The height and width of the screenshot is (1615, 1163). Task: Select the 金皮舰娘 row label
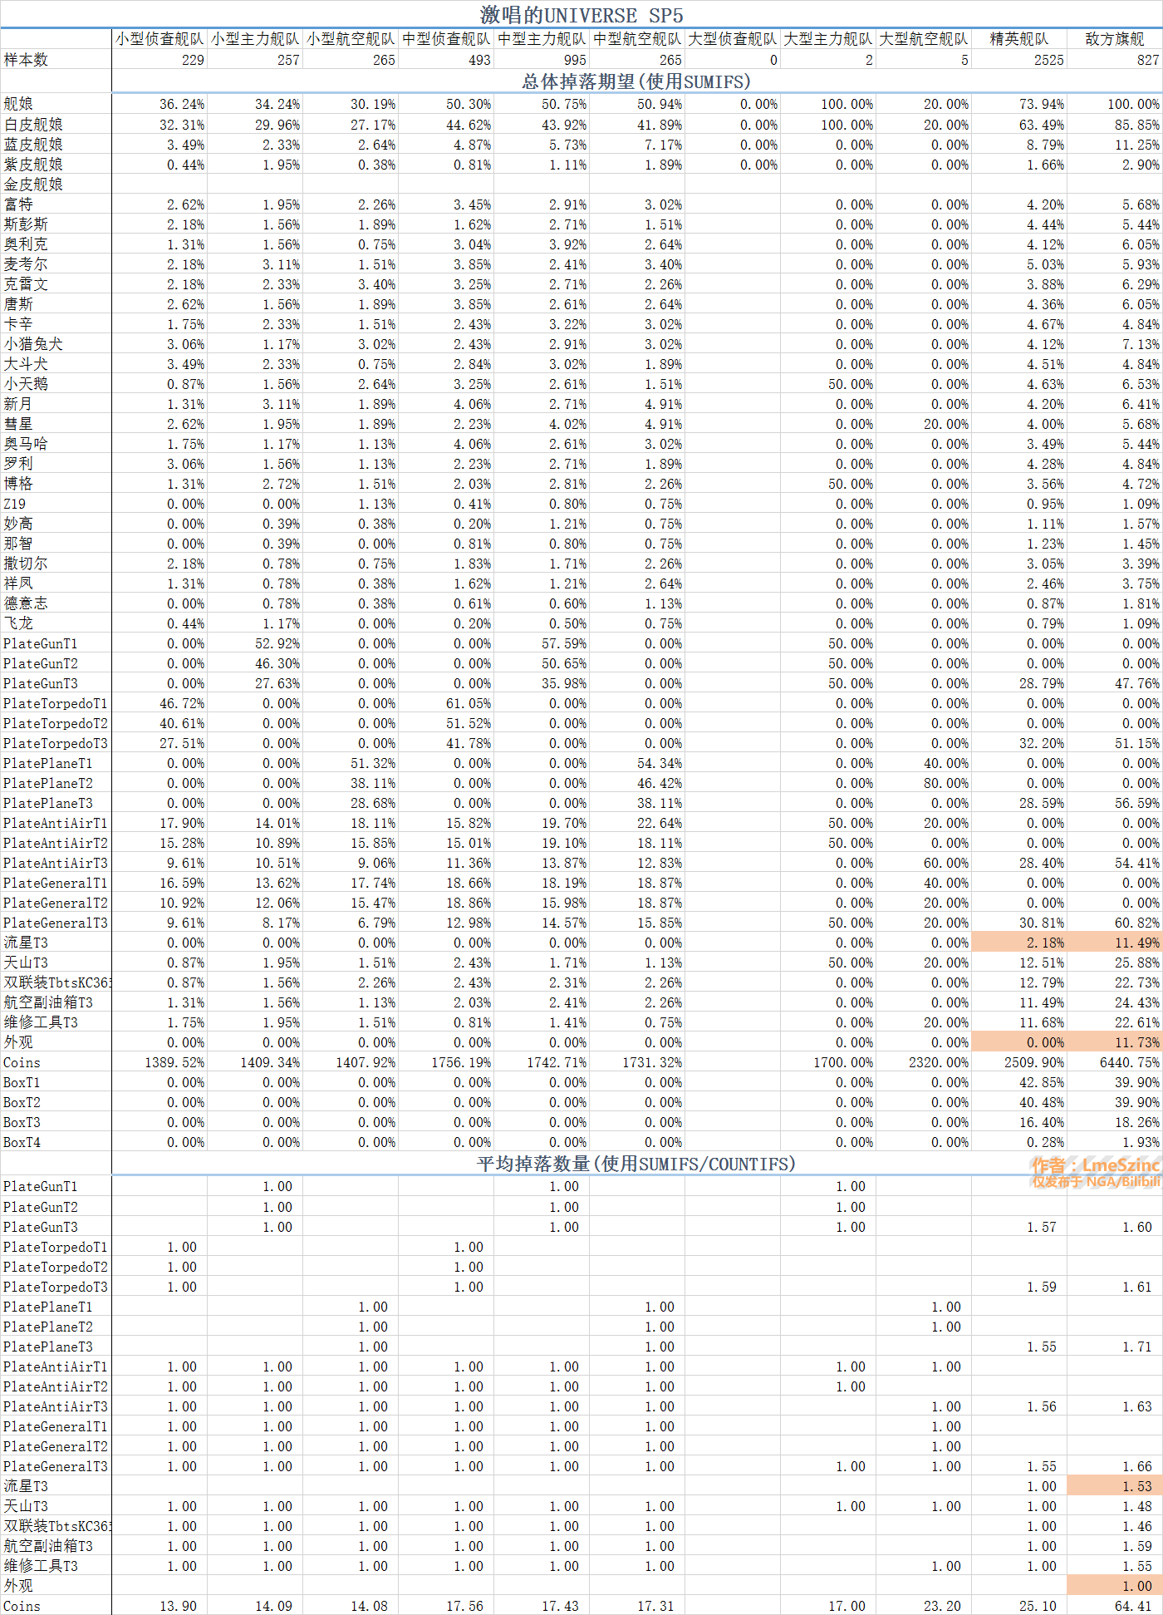[33, 184]
